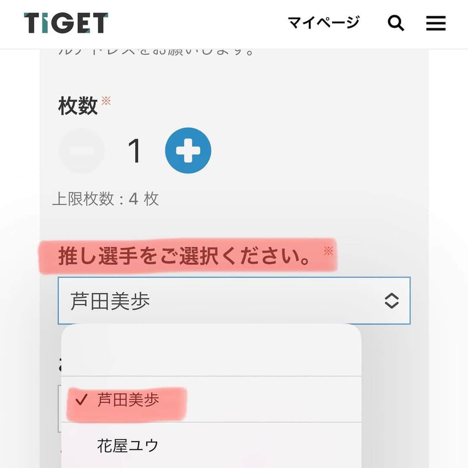The width and height of the screenshot is (468, 468).
Task: Open search with the magnifier icon
Action: pyautogui.click(x=396, y=23)
